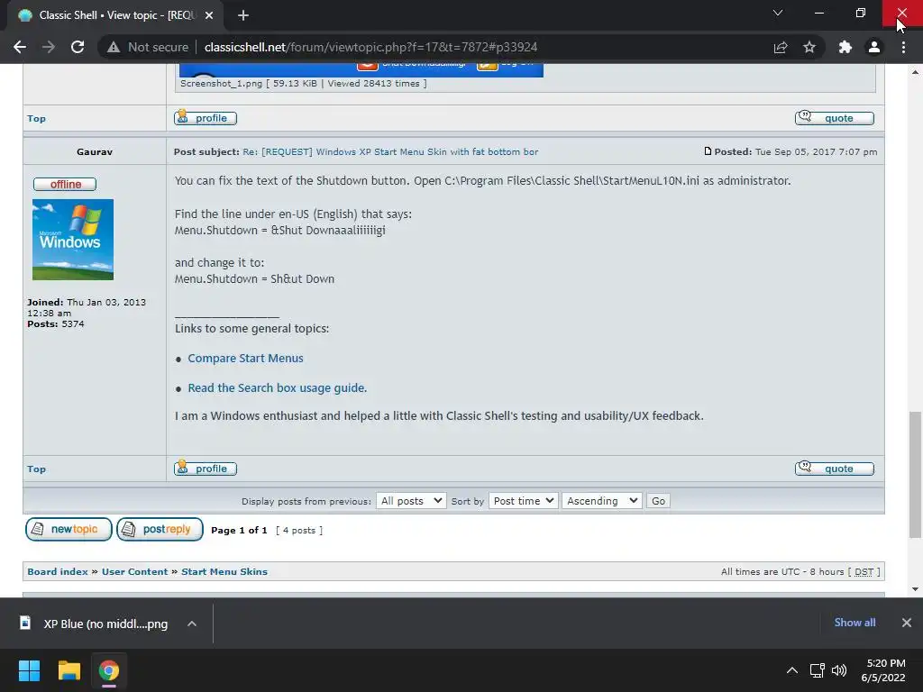The image size is (923, 692).
Task: Open the Board index breadcrumb link
Action: [x=58, y=572]
